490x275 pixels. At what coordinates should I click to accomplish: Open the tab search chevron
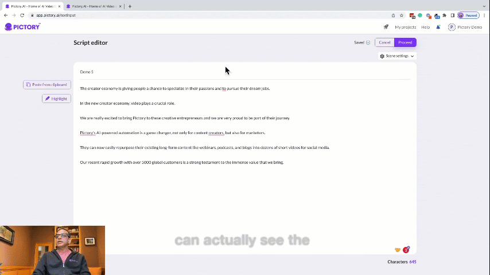[484, 6]
